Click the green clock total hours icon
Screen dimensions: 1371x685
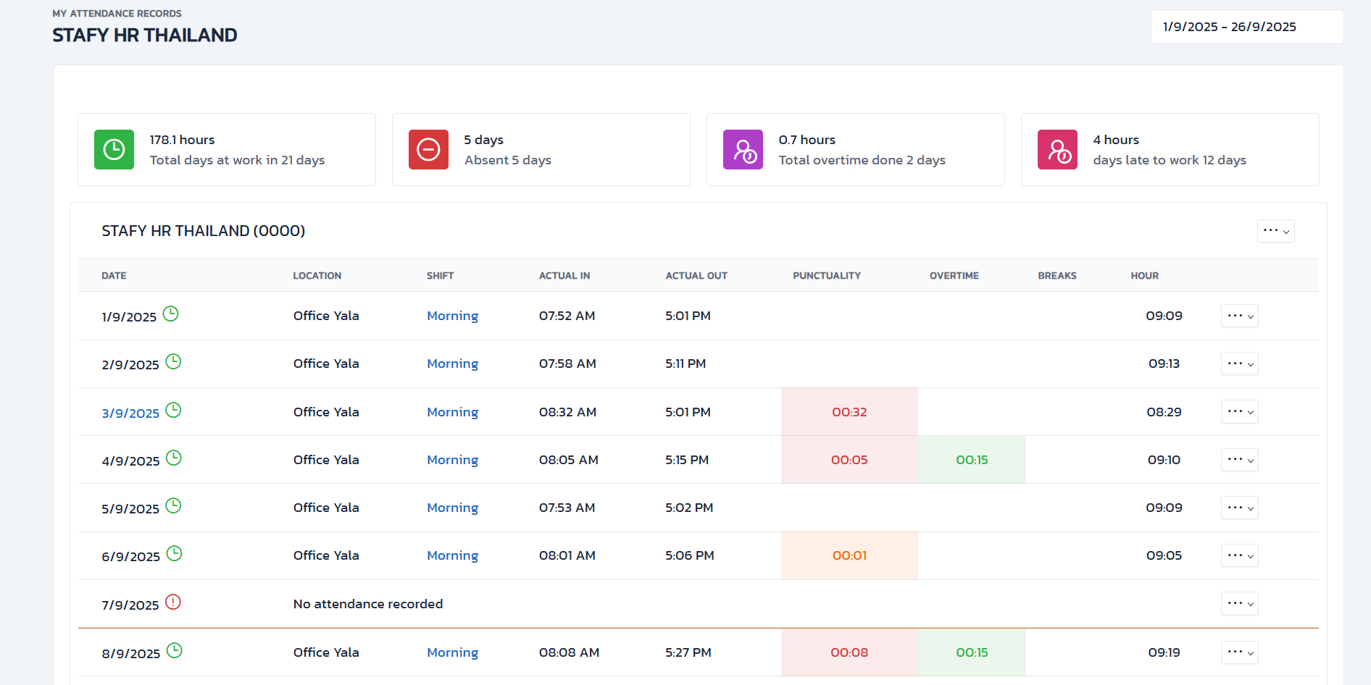click(114, 150)
